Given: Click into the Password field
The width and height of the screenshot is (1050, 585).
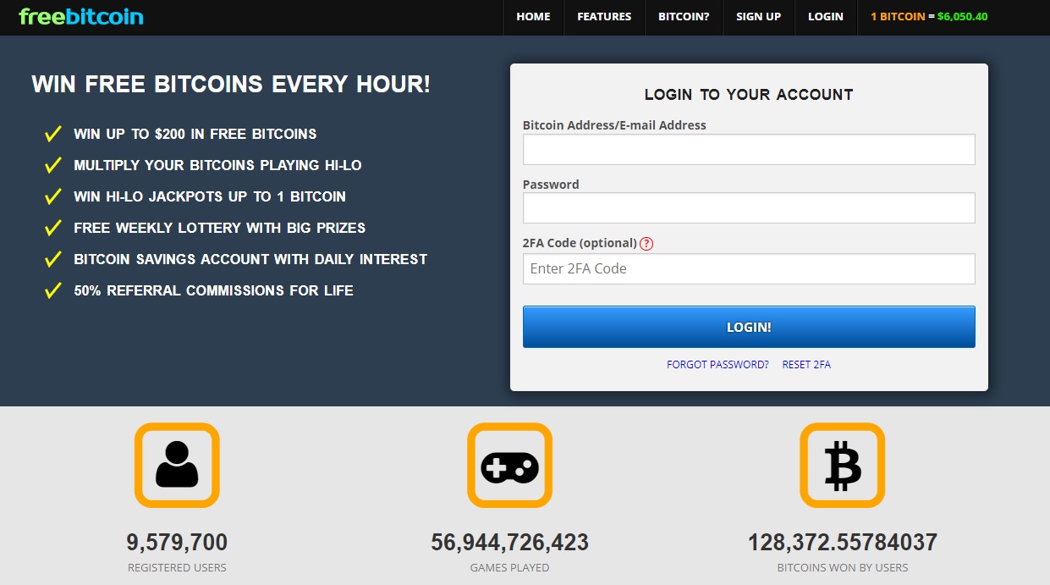Looking at the screenshot, I should tap(749, 208).
